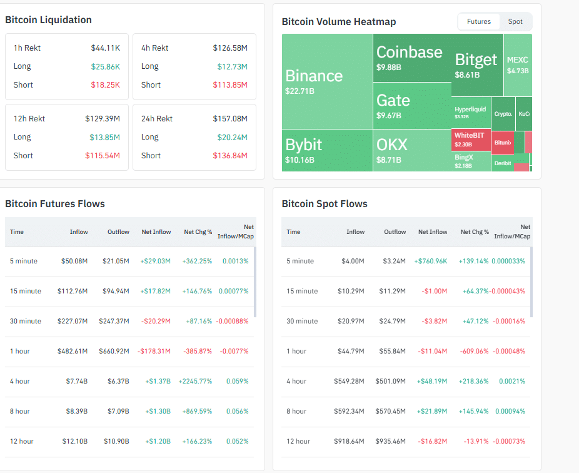This screenshot has height=473, width=579.
Task: Click Futures Flows Net Chg % header
Action: pyautogui.click(x=198, y=232)
